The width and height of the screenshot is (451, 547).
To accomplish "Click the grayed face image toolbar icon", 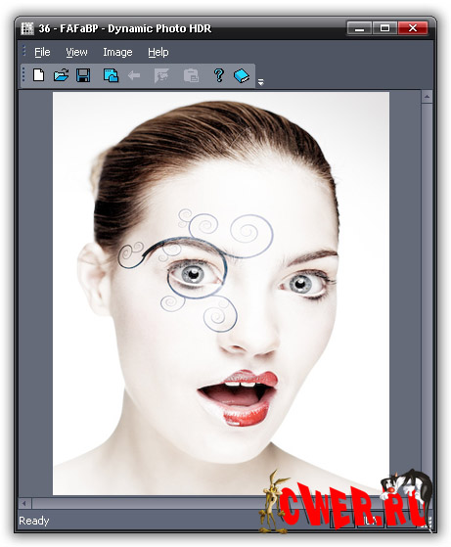I will point(161,75).
